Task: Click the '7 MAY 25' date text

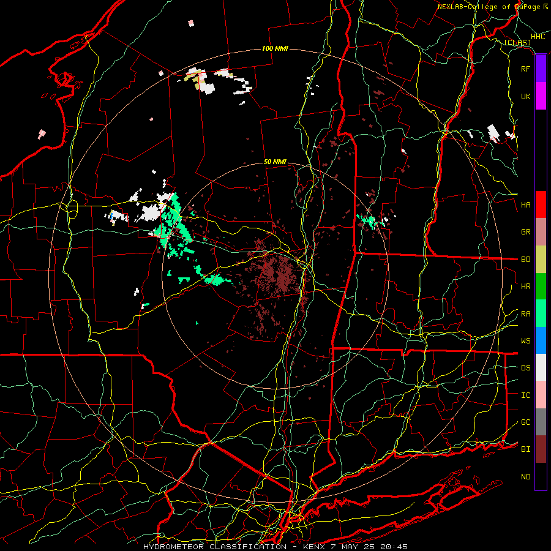Action: [x=354, y=547]
